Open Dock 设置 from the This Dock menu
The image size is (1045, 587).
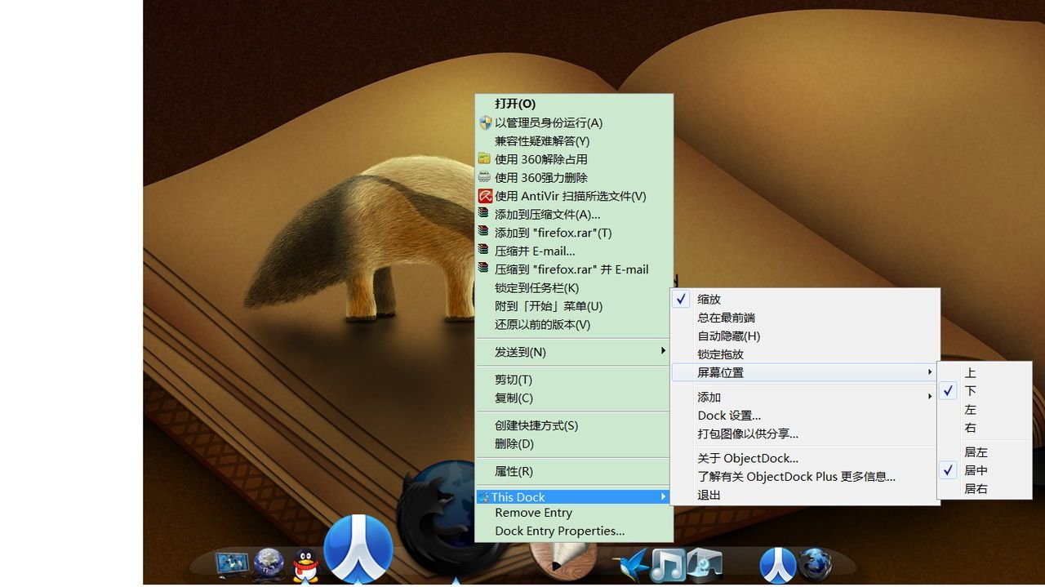click(x=727, y=416)
